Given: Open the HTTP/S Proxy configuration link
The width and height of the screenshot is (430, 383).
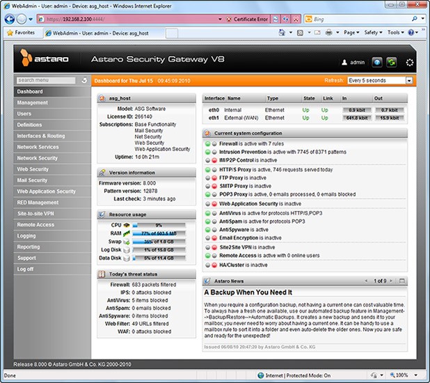Looking at the screenshot, I should [235, 170].
